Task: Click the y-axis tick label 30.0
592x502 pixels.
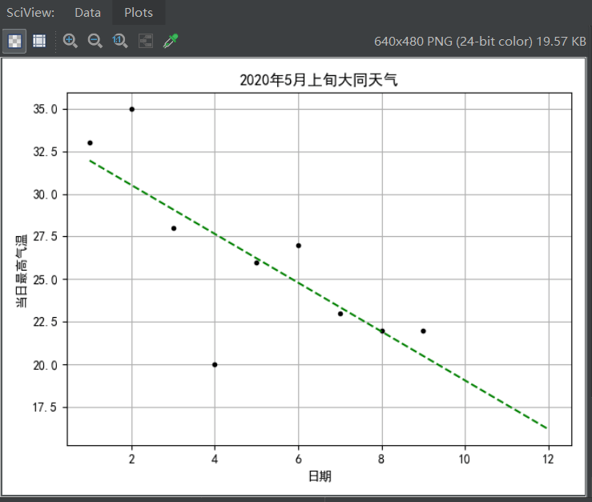Action: [x=46, y=195]
